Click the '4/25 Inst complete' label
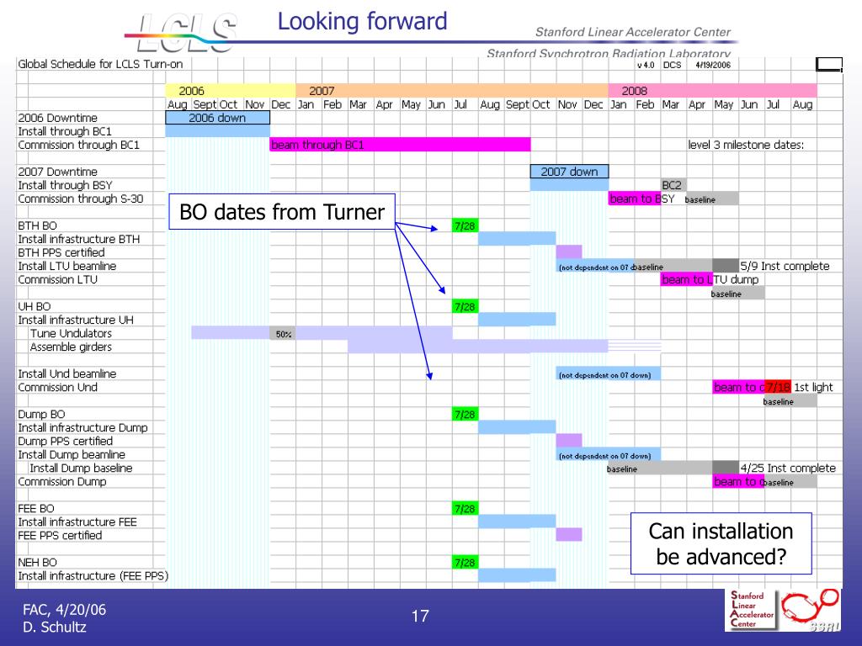The height and width of the screenshot is (646, 862). [x=788, y=468]
